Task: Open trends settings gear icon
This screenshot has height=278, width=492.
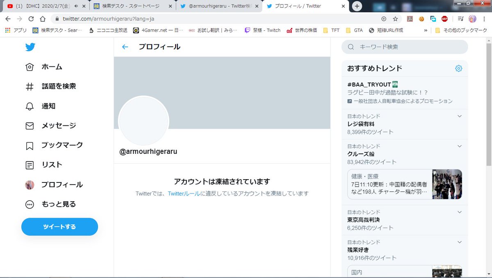Action: [458, 68]
